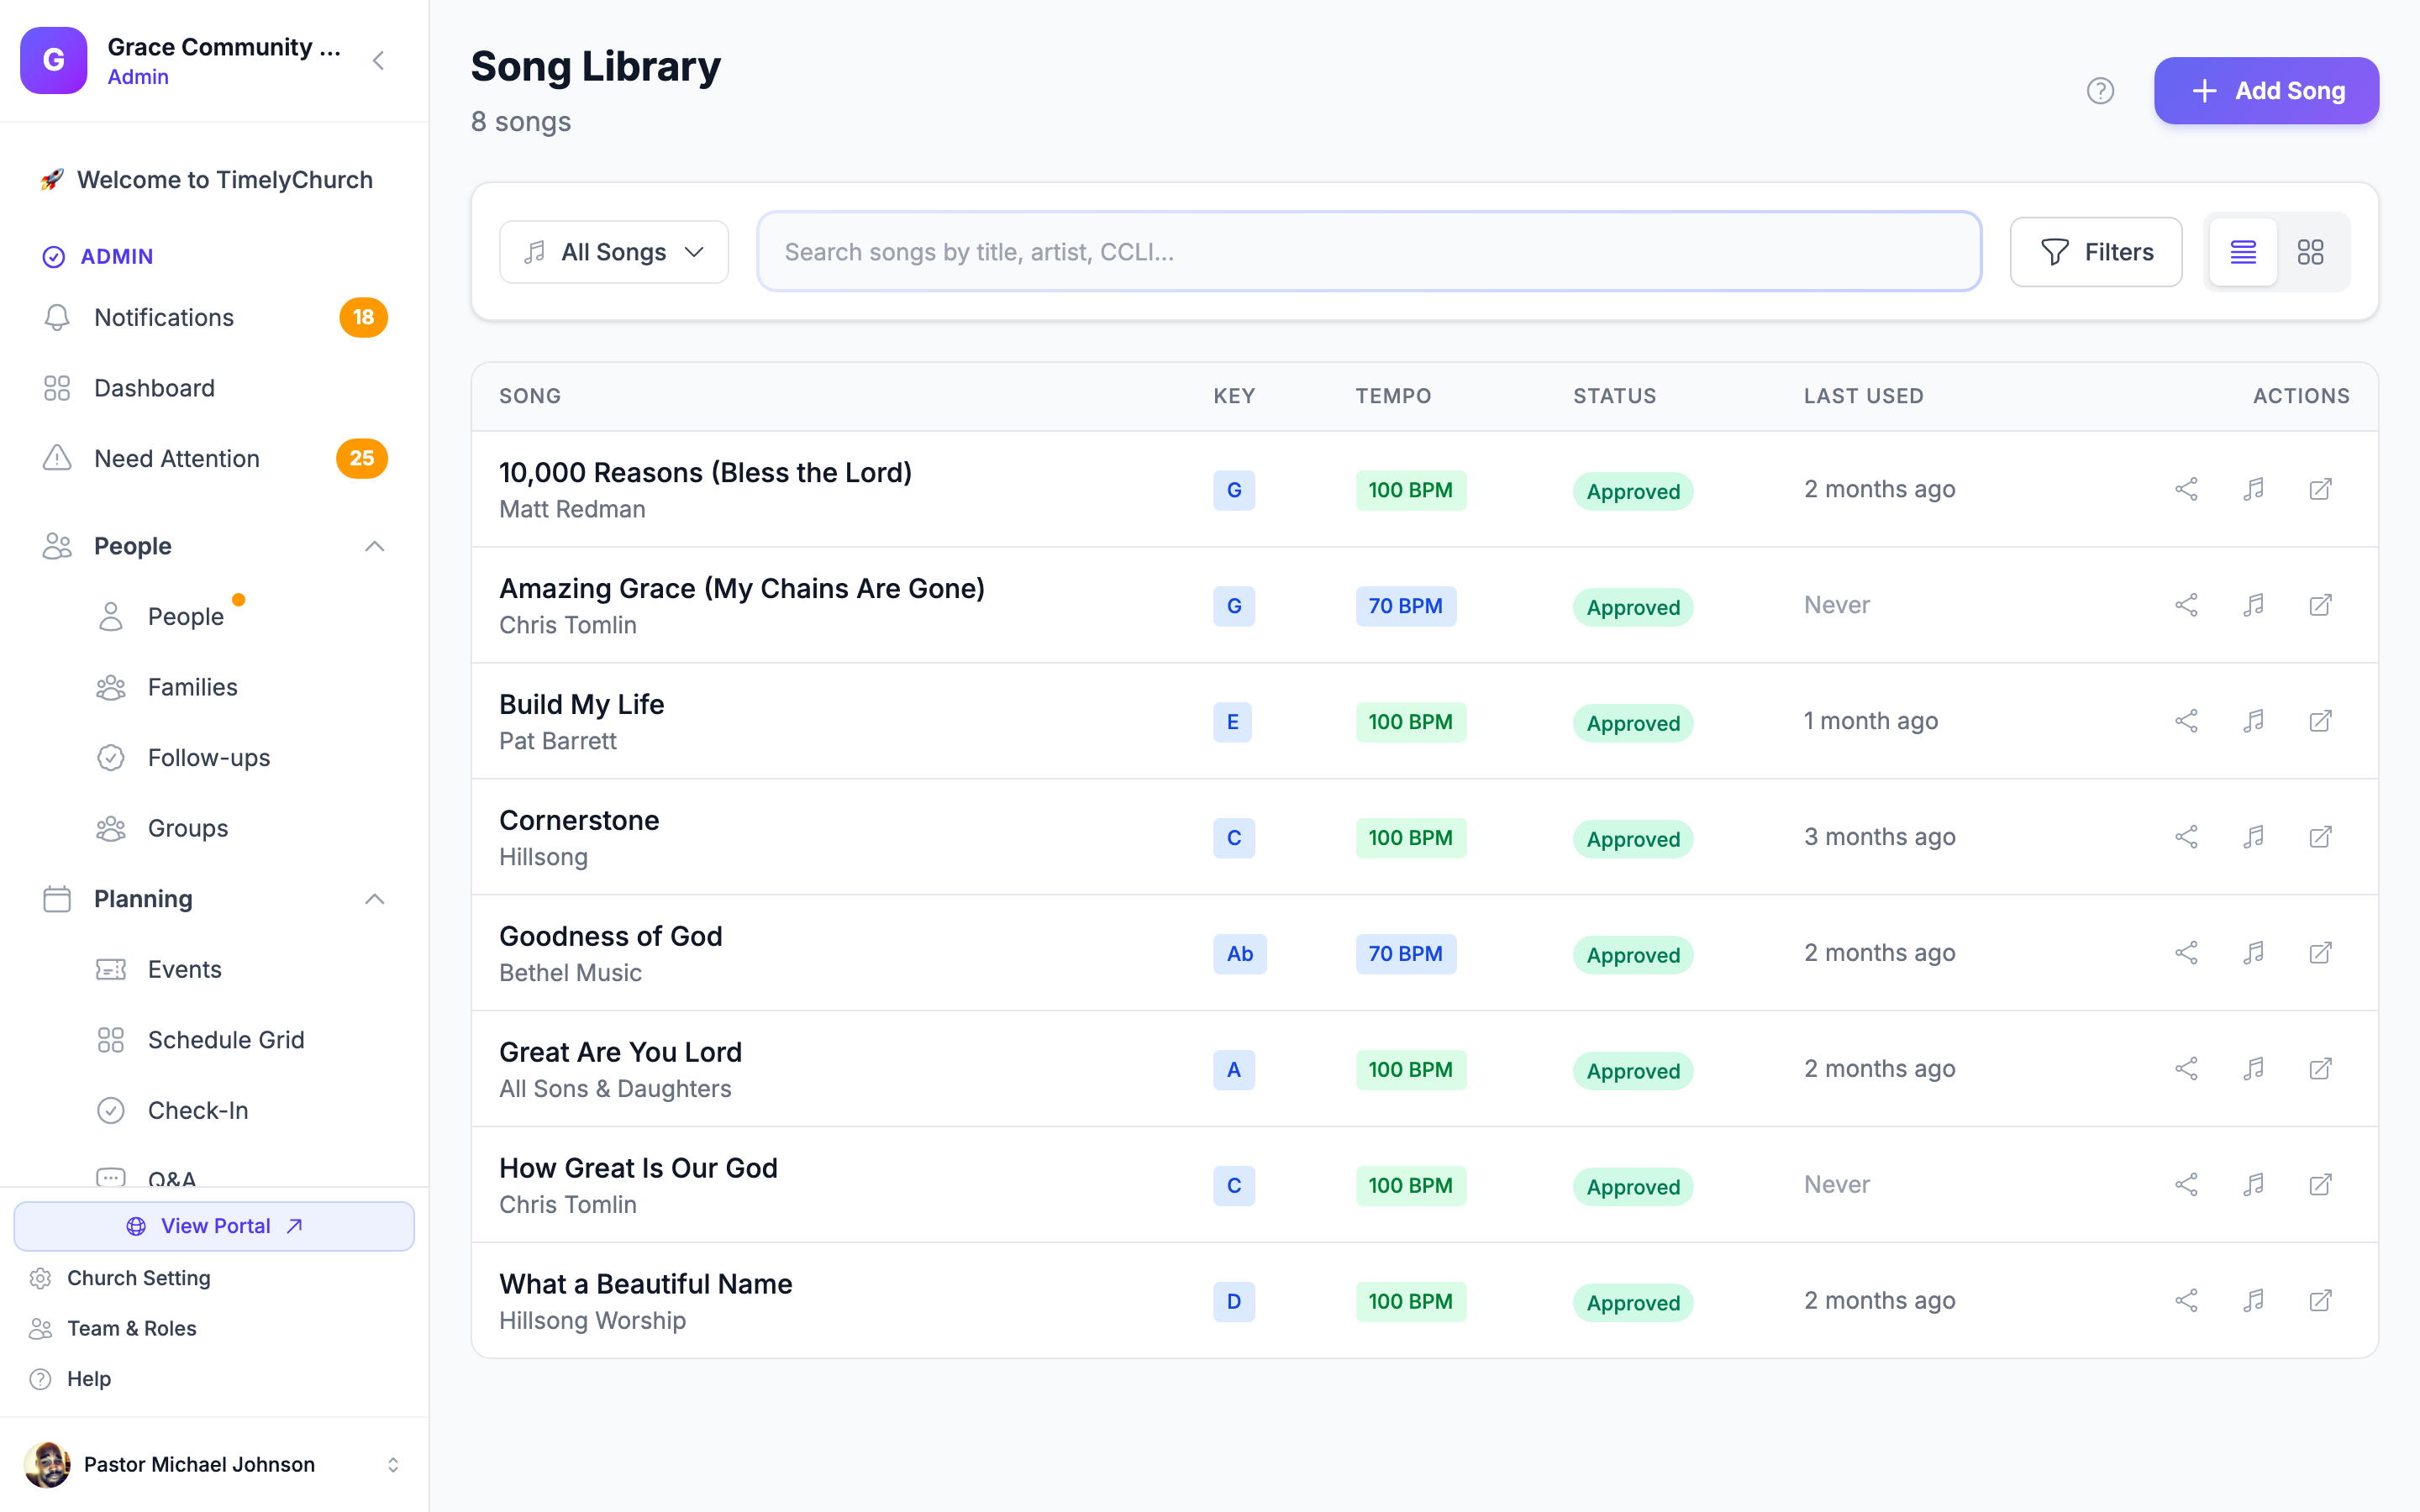
Task: Click the share icon for 10,000 Reasons
Action: 2186,489
